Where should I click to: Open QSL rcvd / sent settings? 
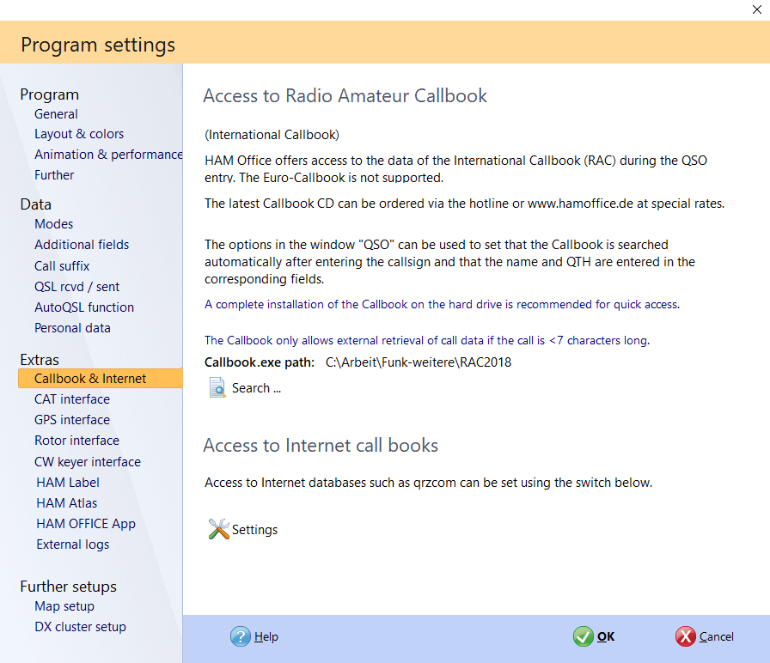click(77, 287)
